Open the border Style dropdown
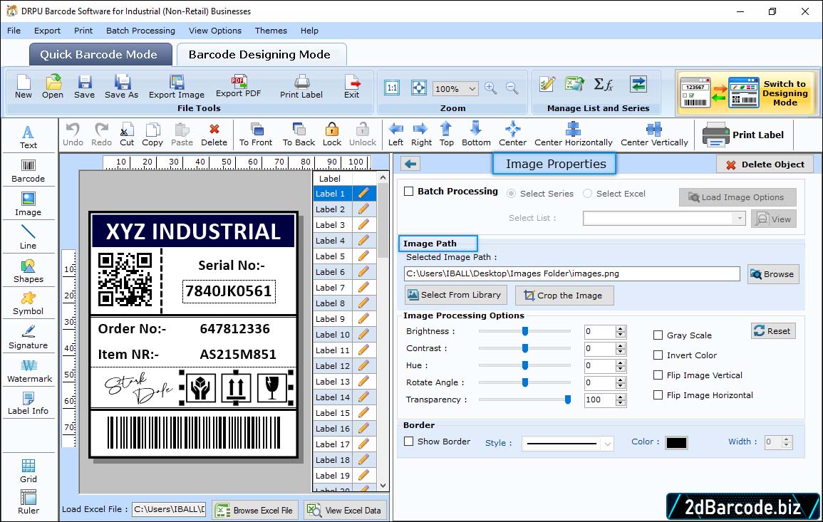This screenshot has width=823, height=522. 607,444
